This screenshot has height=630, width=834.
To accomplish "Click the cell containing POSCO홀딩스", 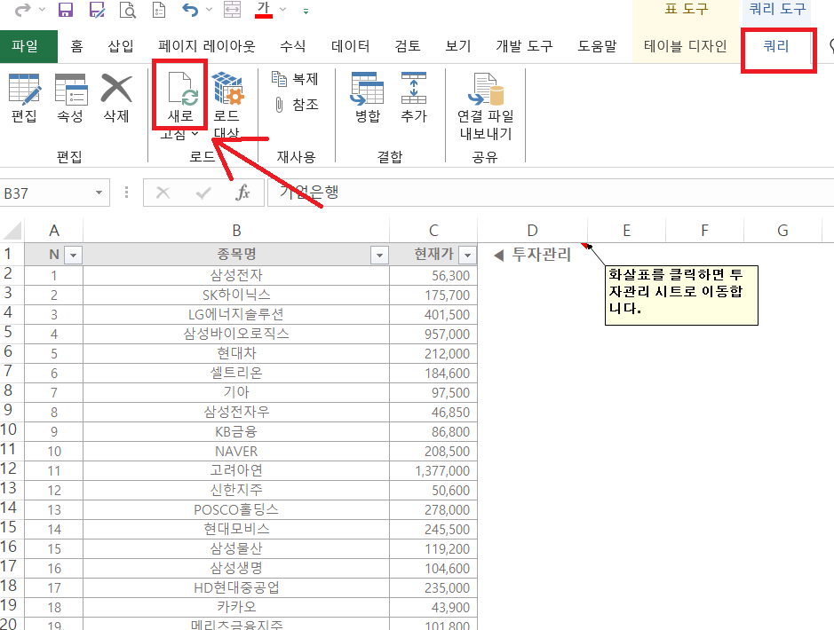I will click(x=236, y=509).
